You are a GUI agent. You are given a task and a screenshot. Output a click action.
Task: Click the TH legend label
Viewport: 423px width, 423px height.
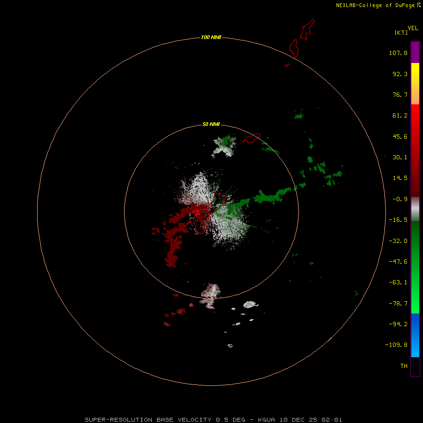pyautogui.click(x=404, y=366)
